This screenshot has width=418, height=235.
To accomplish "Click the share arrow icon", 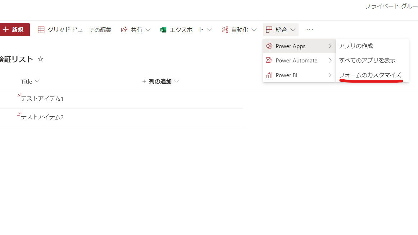I will (124, 30).
